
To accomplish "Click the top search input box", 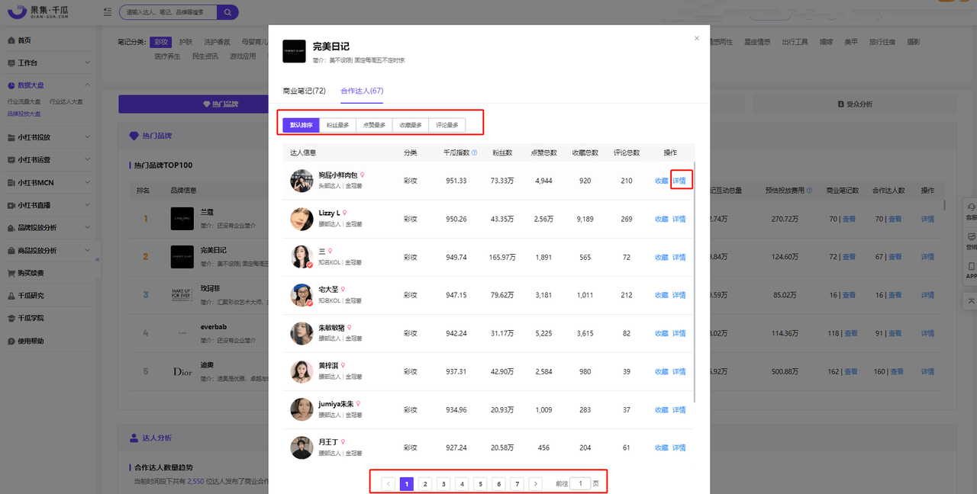I will coord(168,12).
